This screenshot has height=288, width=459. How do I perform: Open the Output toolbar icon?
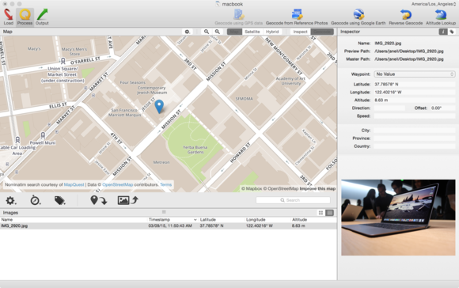[42, 17]
